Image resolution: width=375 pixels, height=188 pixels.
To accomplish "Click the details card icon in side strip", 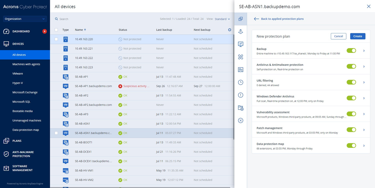I will tap(241, 69).
